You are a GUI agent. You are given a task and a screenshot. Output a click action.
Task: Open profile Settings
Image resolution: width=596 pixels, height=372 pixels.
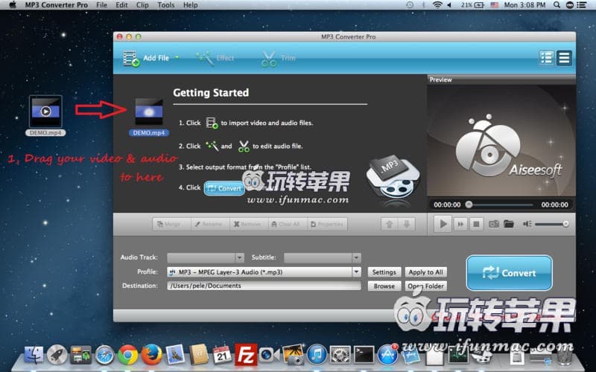tap(384, 272)
